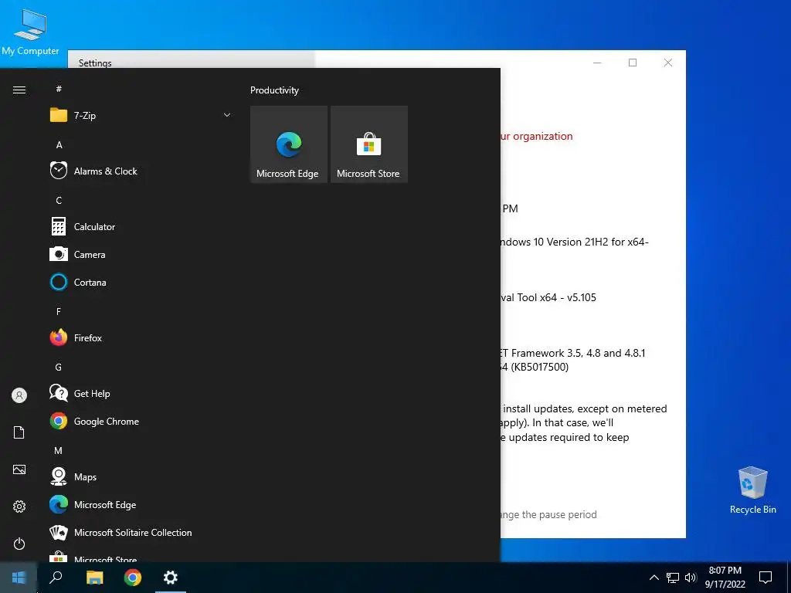Click 'Version 21H2' update text in Settings
This screenshot has height=593, width=791.
click(x=579, y=242)
